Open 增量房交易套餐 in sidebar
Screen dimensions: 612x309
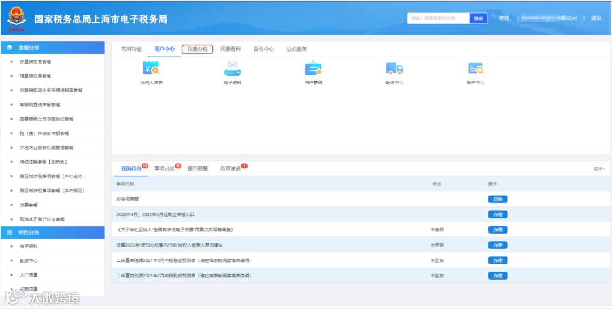click(35, 76)
